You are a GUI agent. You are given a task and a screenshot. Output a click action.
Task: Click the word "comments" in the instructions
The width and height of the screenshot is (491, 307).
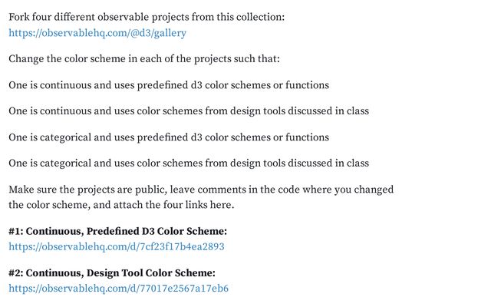point(231,190)
